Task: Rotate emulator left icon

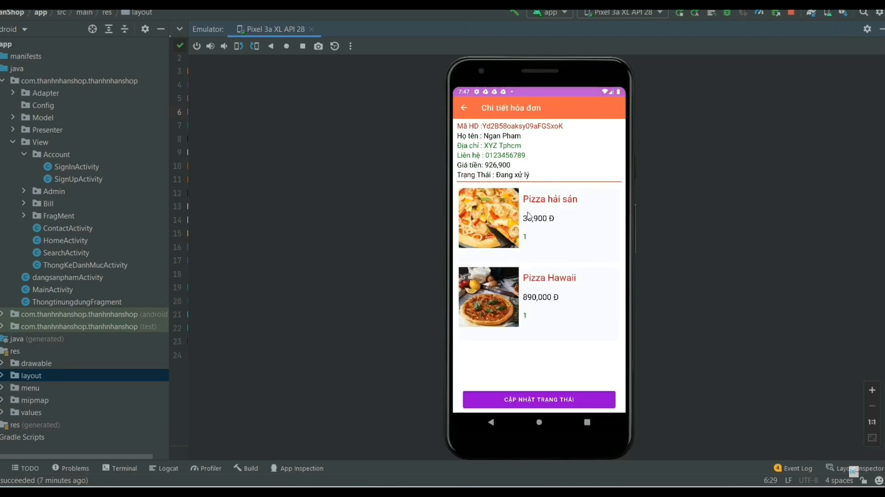Action: click(238, 46)
